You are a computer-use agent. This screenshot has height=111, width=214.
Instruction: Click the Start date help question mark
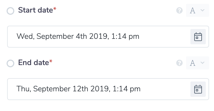(179, 11)
